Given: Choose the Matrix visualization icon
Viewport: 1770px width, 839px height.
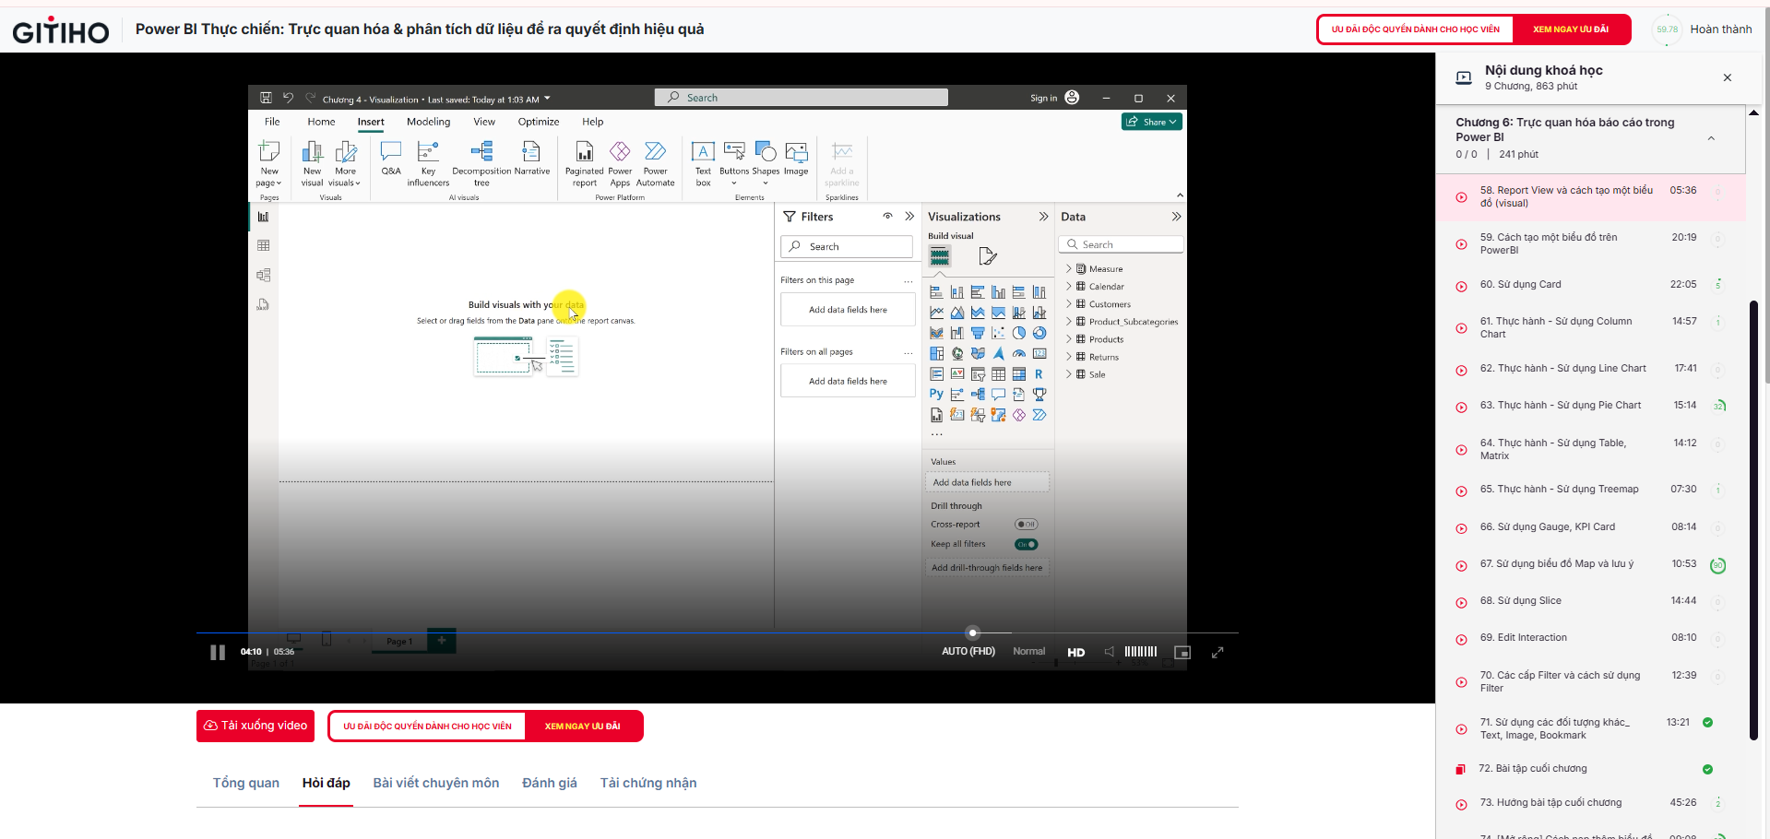Looking at the screenshot, I should [1019, 373].
